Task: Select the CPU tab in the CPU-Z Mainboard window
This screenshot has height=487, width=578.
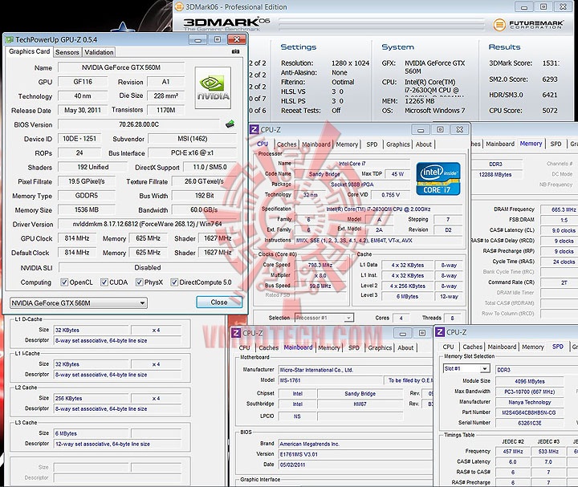Action: (x=244, y=347)
